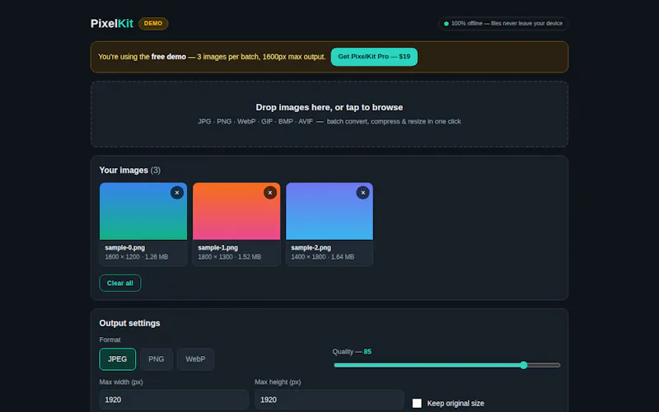Click the drop zone to browse images
The image size is (659, 412).
point(329,114)
